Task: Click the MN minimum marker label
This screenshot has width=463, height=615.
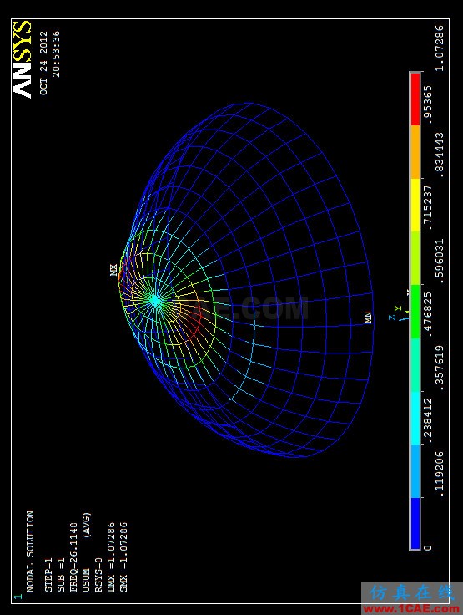Action: pos(368,318)
